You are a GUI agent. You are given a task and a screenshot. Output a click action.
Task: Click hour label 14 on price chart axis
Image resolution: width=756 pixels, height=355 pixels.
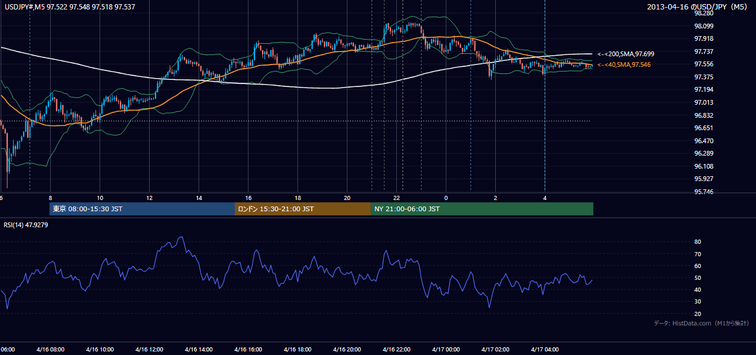(x=199, y=198)
